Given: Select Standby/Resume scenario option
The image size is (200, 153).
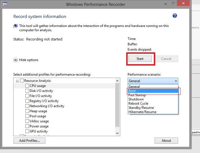Looking at the screenshot, I should tap(153, 108).
